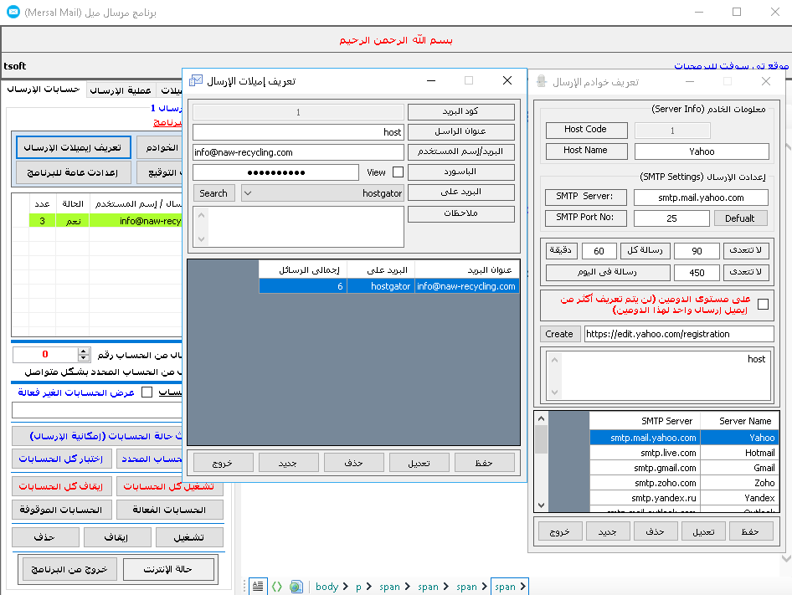The width and height of the screenshot is (792, 595).
Task: Click 'خروج من البرنامج' exit program button
Action: 69,569
